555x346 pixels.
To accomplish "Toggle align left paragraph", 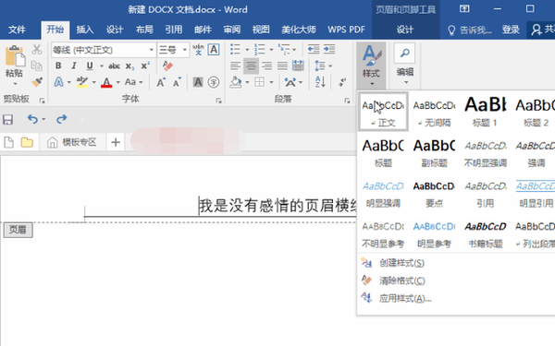I will (x=235, y=66).
